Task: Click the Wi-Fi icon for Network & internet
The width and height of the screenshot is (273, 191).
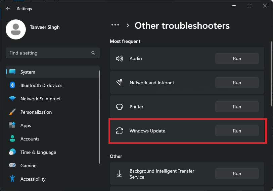Action: (x=12, y=98)
